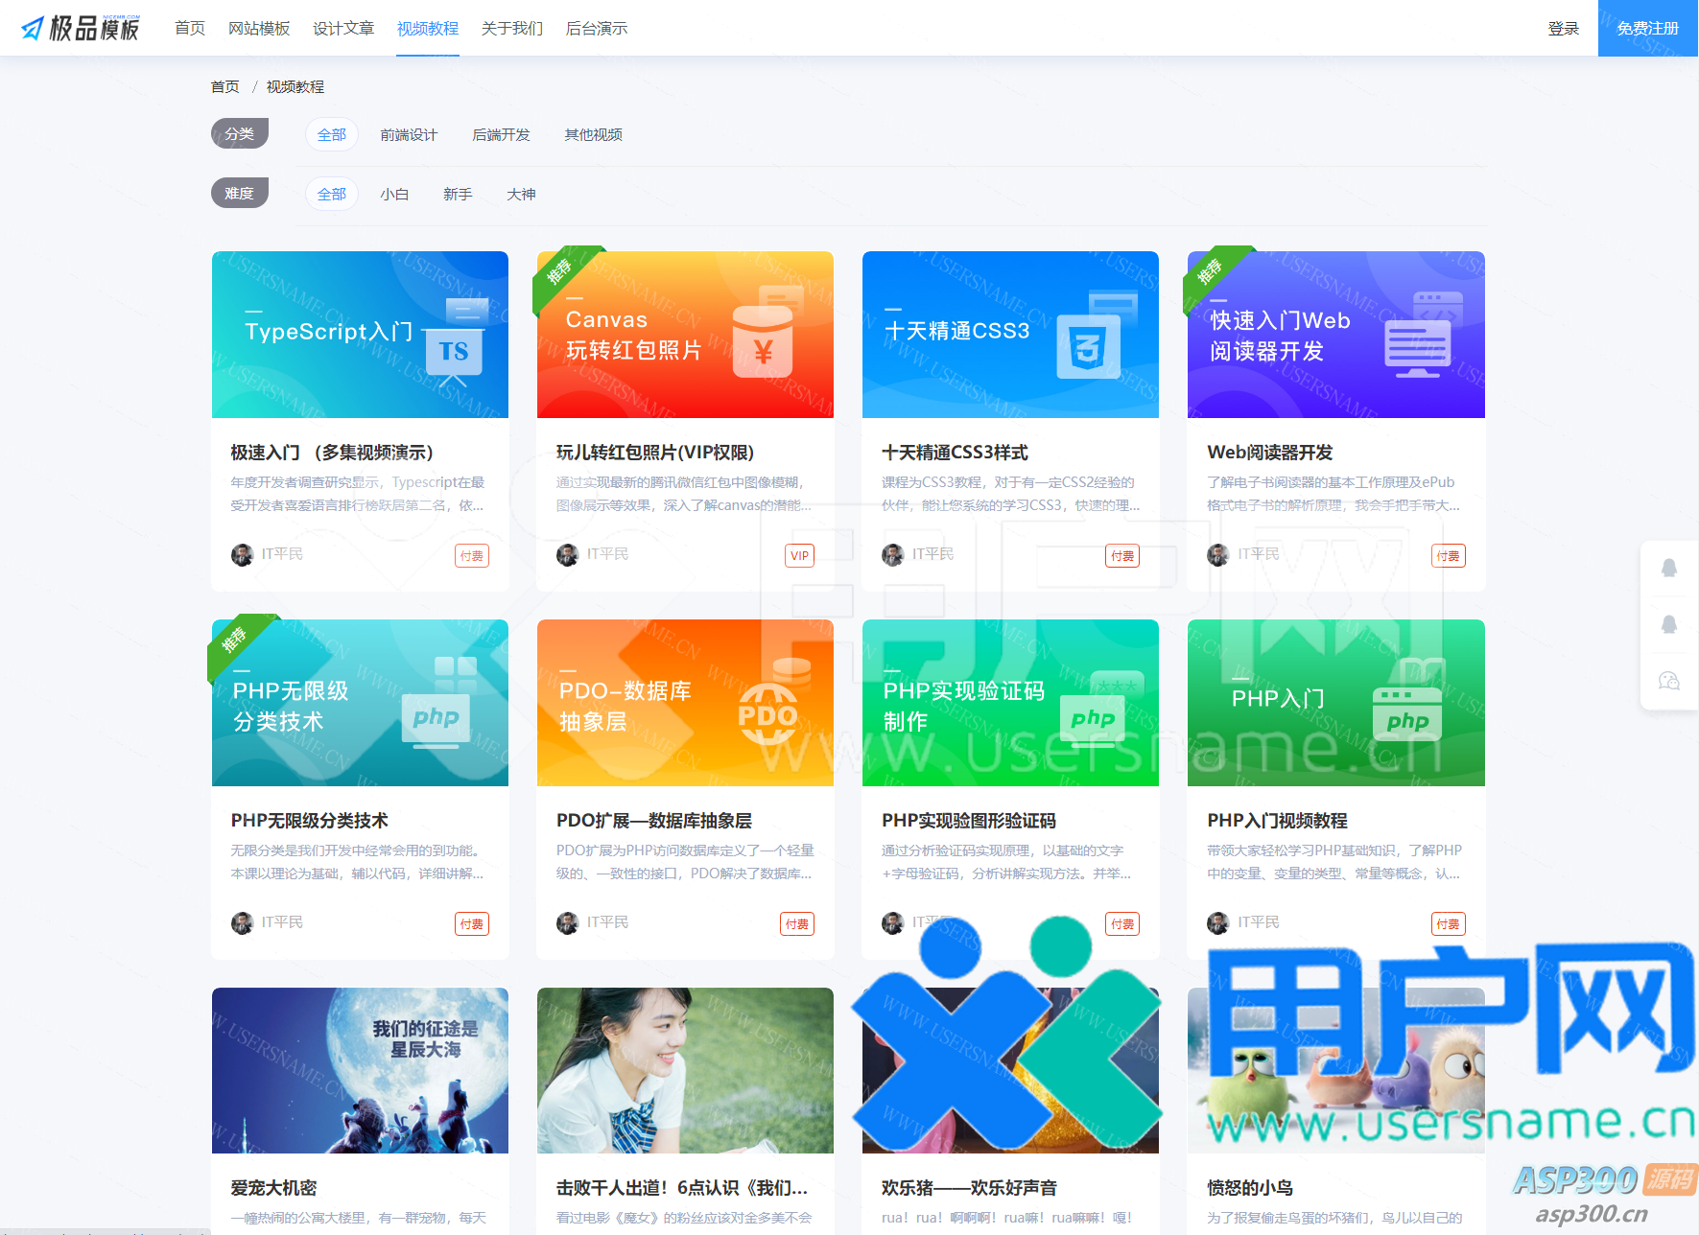The image size is (1699, 1235).
Task: Open the top QQ penguin contact icon
Action: [x=1668, y=568]
